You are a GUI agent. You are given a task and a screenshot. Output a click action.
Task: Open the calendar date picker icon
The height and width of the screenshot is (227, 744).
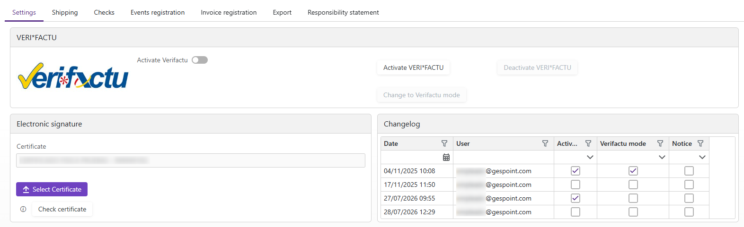[x=446, y=157]
